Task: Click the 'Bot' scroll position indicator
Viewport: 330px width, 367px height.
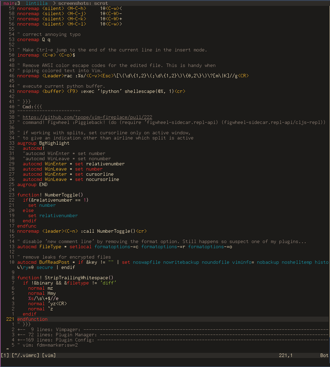Action: click(324, 355)
